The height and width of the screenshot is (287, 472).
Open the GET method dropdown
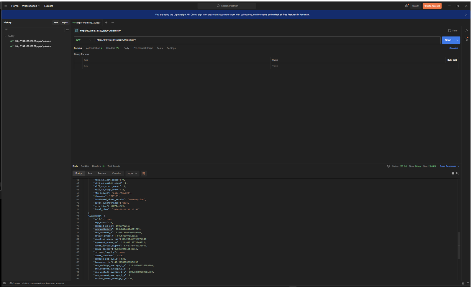(84, 40)
